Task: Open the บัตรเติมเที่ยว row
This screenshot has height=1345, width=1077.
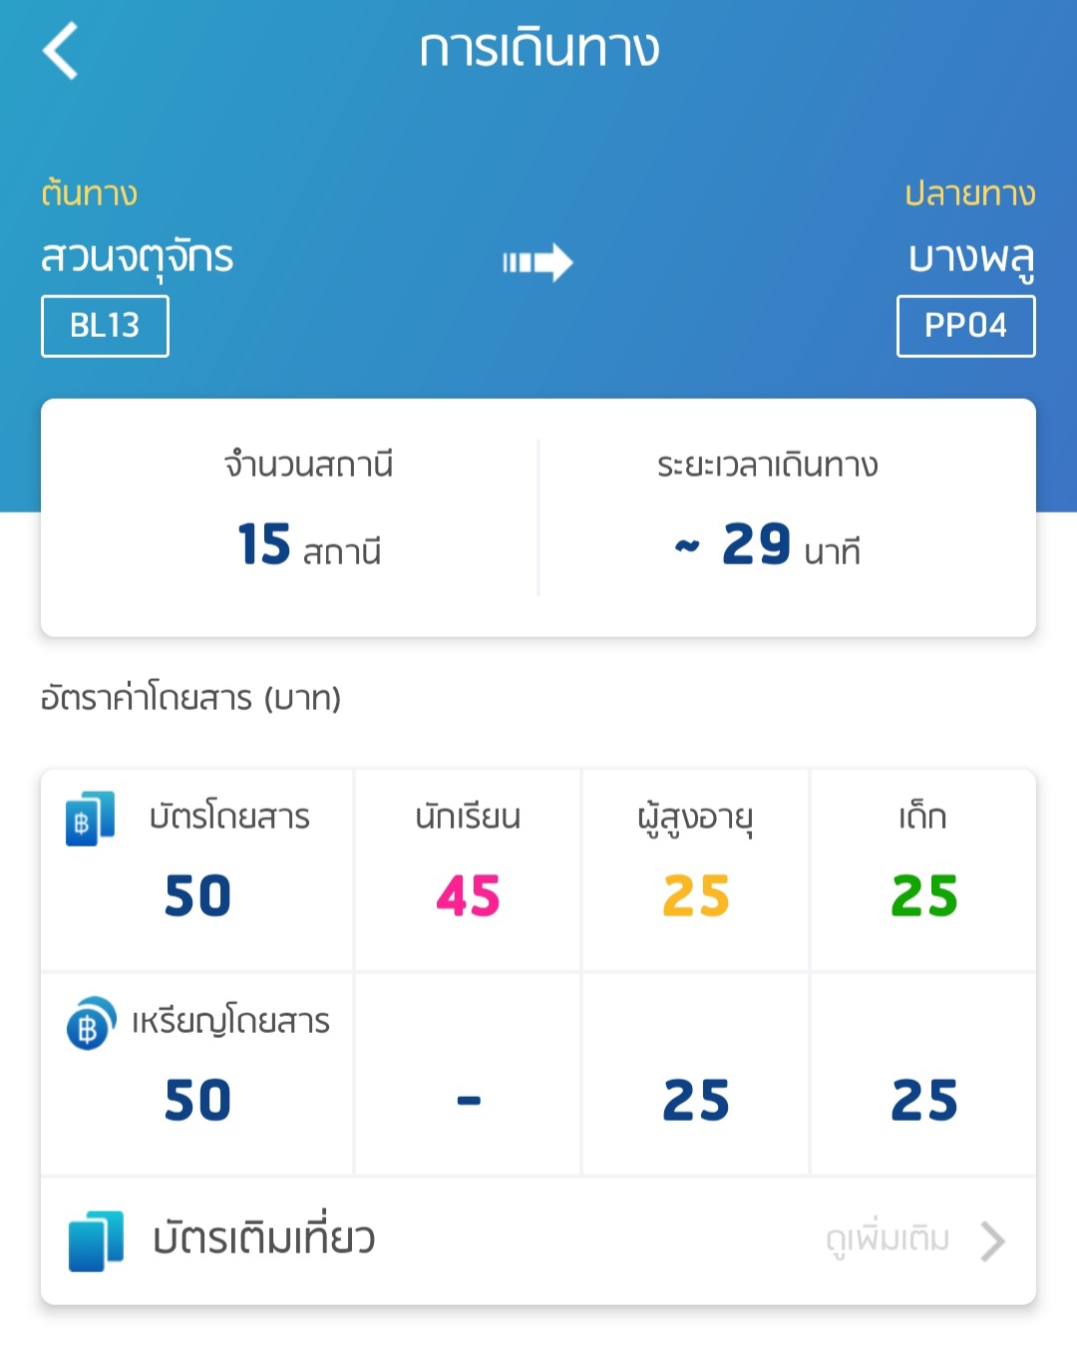Action: coord(538,1241)
